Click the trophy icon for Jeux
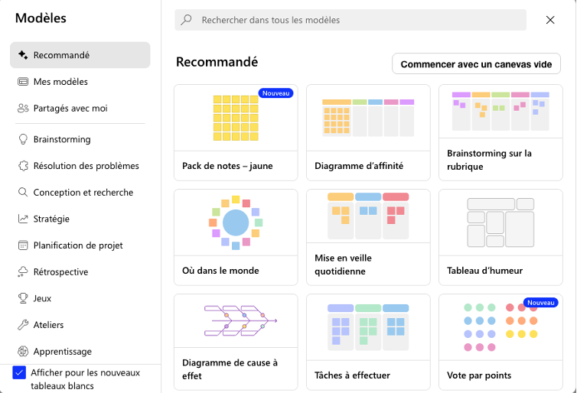The width and height of the screenshot is (577, 393). [23, 298]
